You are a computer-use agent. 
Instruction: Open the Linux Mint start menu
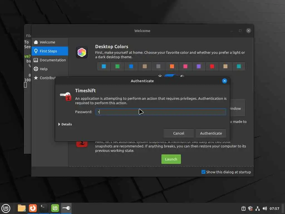click(x=6, y=208)
